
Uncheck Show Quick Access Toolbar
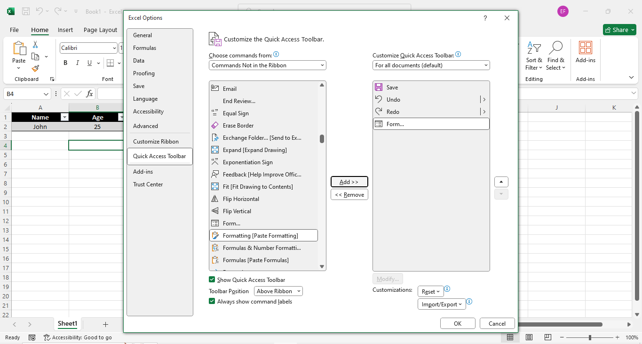pyautogui.click(x=212, y=280)
